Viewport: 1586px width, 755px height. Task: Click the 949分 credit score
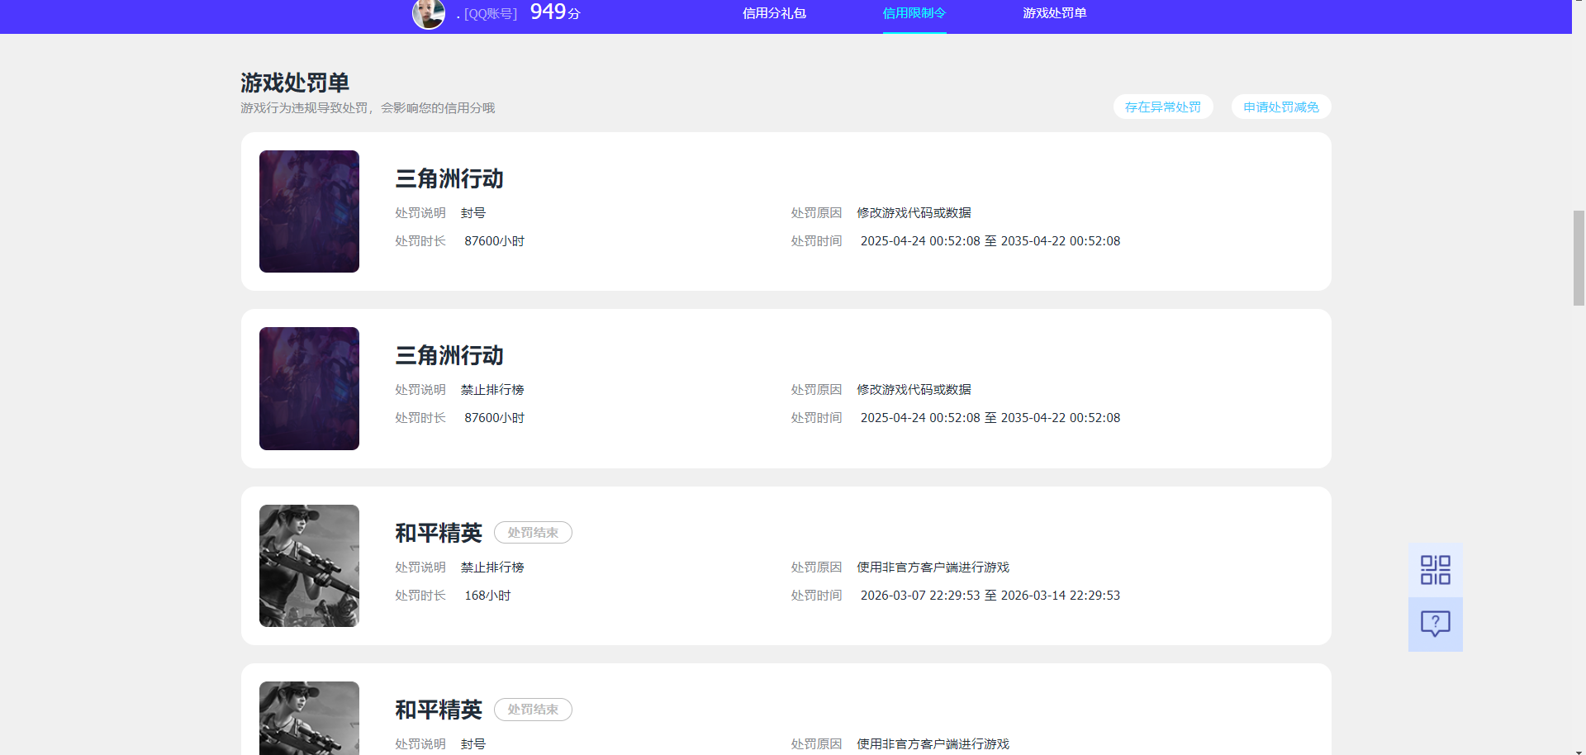point(555,12)
